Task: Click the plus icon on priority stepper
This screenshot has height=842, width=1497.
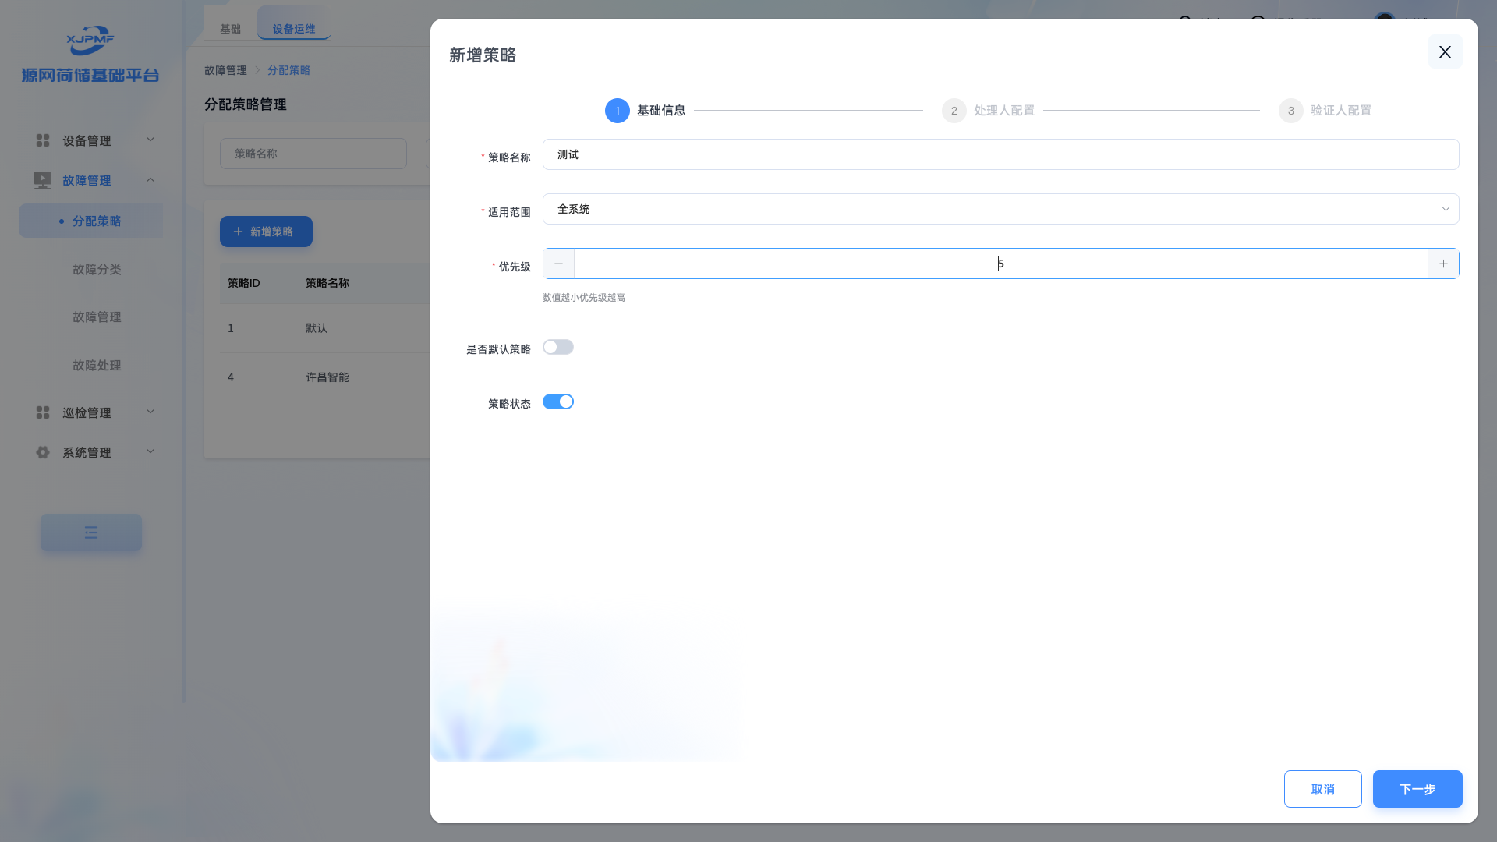Action: [x=1443, y=264]
